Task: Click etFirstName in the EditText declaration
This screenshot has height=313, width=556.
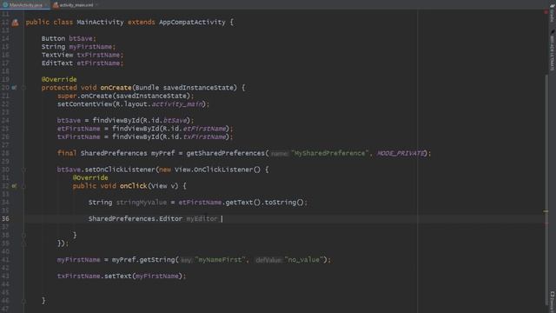Action: pos(98,63)
